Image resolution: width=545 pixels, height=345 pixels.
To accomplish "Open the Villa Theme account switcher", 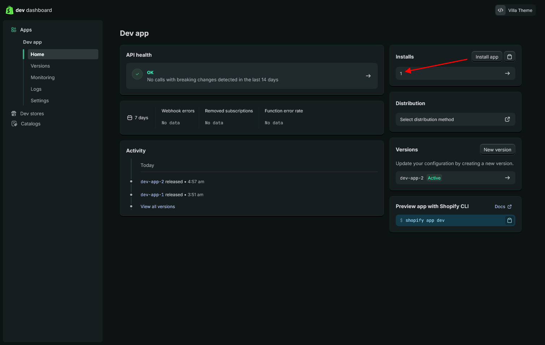I will pos(515,10).
